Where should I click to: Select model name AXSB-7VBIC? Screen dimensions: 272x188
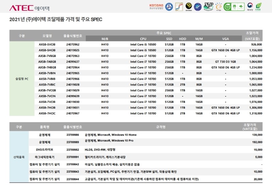click(47, 84)
